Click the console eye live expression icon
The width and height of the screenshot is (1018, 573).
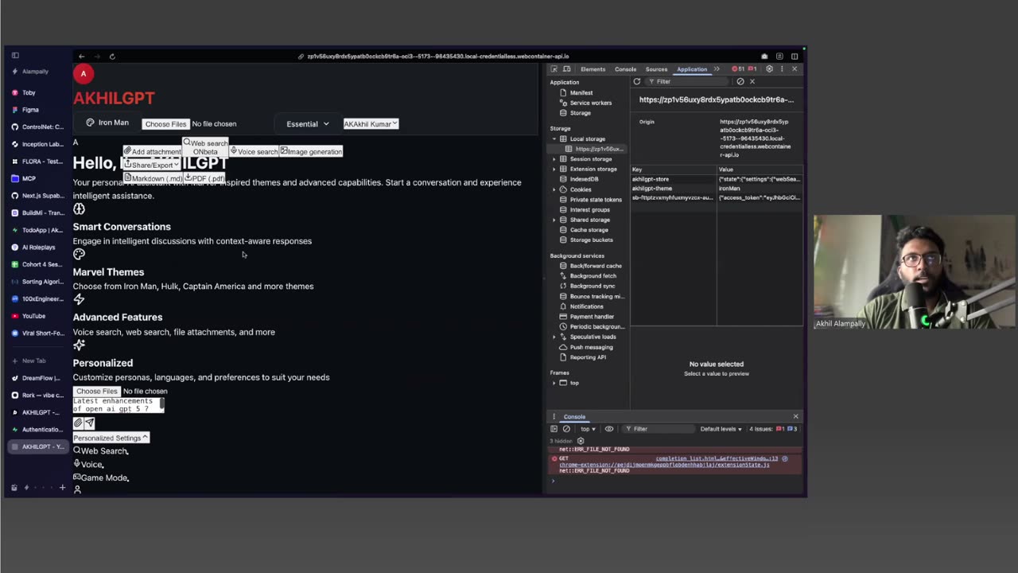pyautogui.click(x=609, y=429)
